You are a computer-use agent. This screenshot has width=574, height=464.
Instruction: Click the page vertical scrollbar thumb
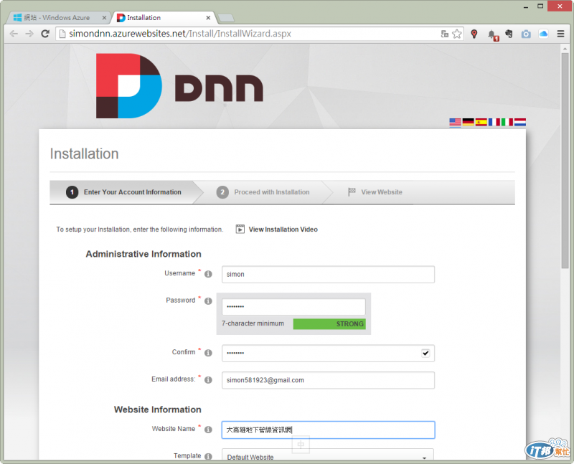[565, 160]
